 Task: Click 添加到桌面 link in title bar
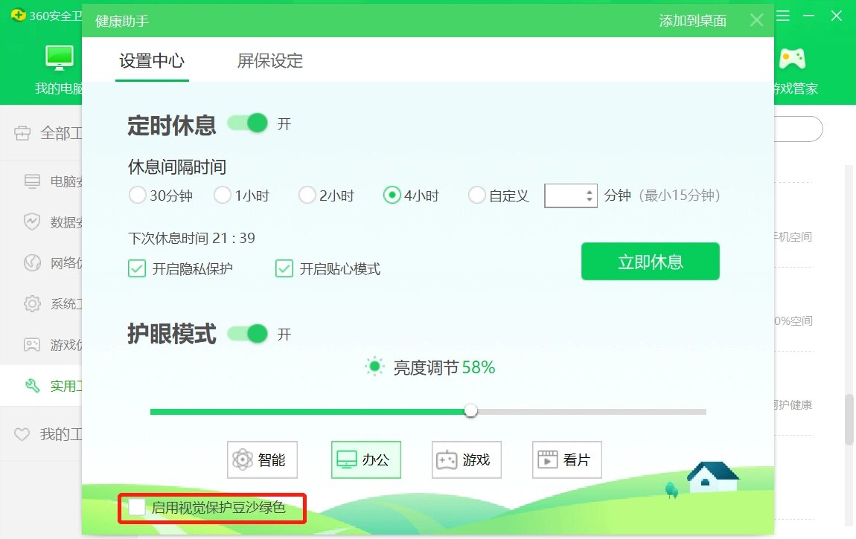(692, 21)
